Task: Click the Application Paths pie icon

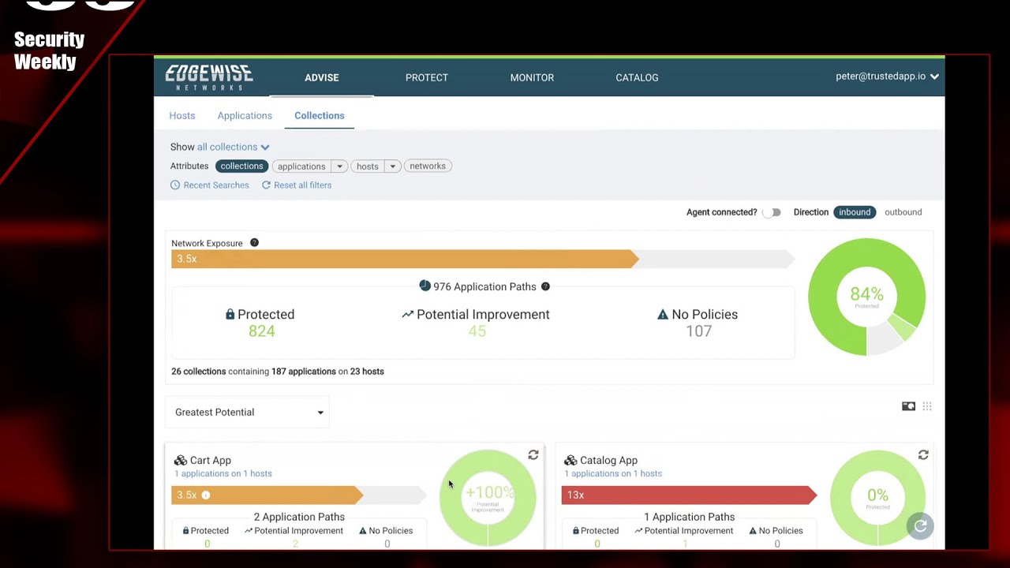Action: [x=425, y=286]
